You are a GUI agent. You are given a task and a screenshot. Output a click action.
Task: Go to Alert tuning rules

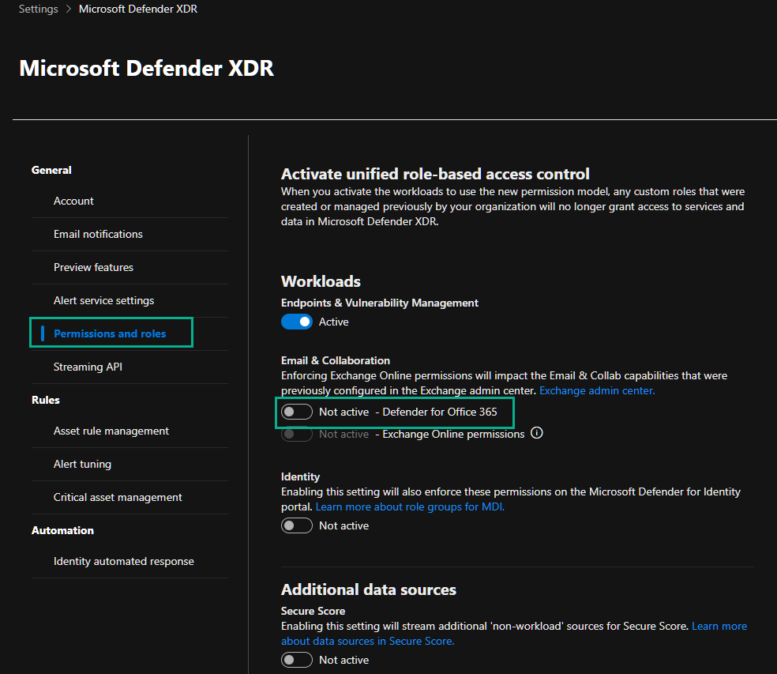[x=82, y=464]
